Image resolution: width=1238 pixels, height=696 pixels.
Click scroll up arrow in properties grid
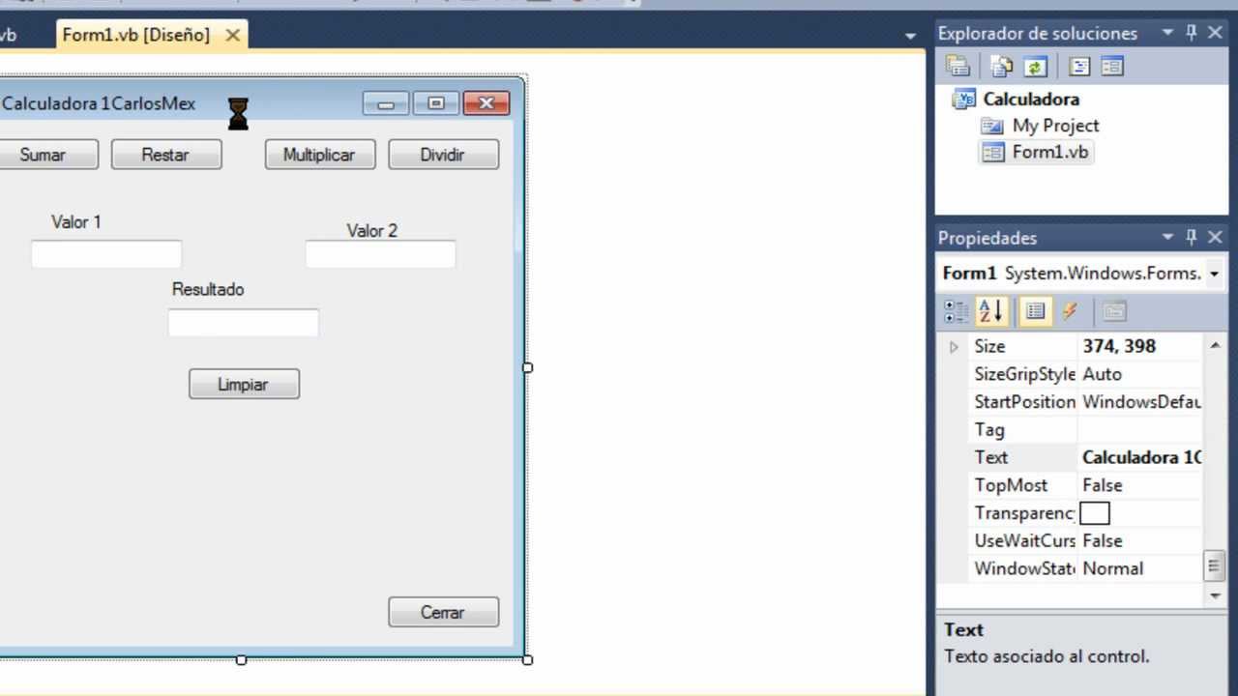tap(1216, 345)
